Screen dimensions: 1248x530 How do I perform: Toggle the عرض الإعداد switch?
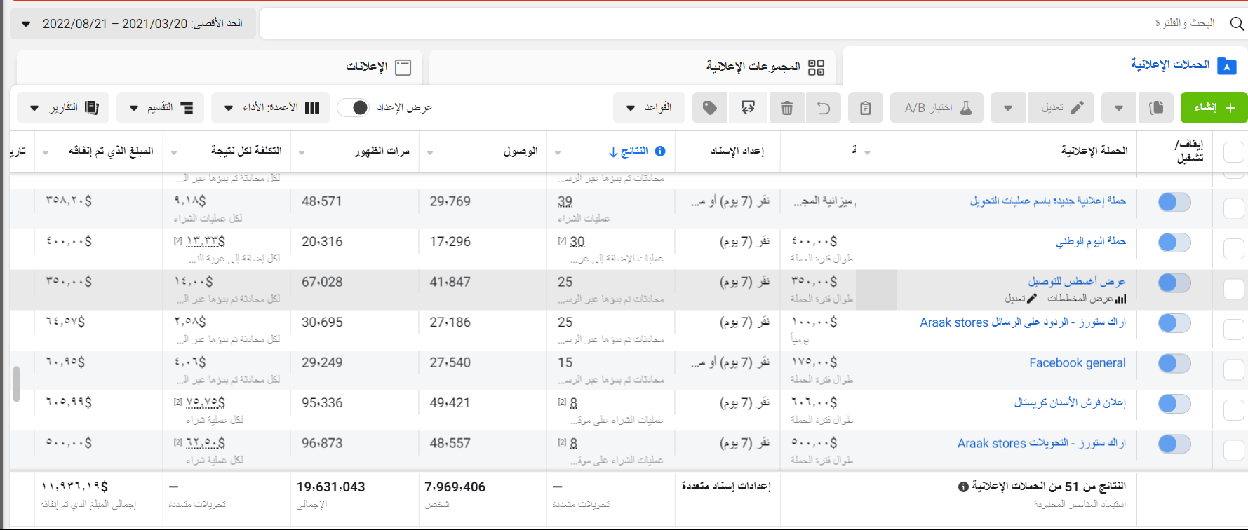point(353,107)
